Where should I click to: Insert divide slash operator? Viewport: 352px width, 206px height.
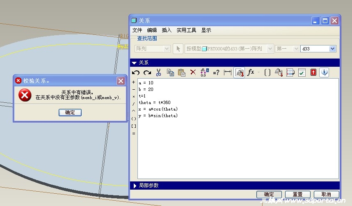tap(134, 104)
